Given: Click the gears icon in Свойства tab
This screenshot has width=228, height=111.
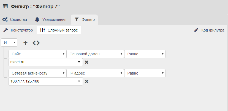Looking at the screenshot, I should tap(5, 19).
